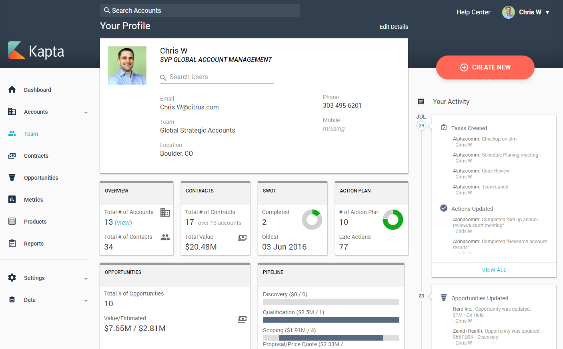The width and height of the screenshot is (563, 349).
Task: Click VIEW ALL in the activity card
Action: click(x=494, y=270)
